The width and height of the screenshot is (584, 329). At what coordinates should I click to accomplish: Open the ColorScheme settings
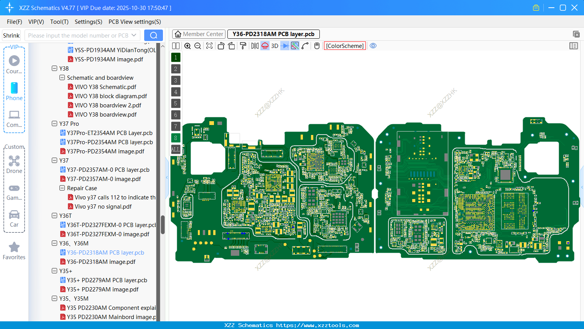click(x=345, y=46)
